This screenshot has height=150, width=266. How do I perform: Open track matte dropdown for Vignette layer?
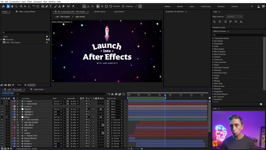coord(74,109)
